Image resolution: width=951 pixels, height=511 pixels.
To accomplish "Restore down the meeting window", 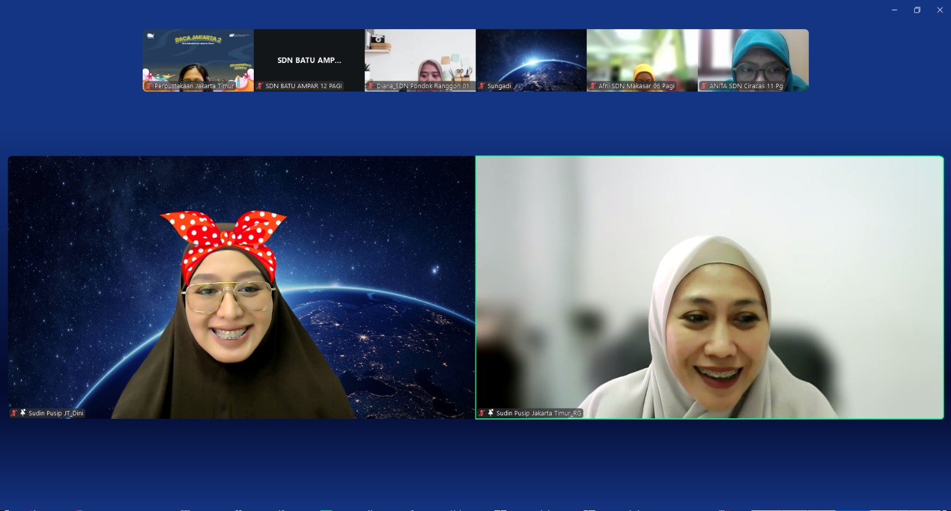I will coord(917,10).
